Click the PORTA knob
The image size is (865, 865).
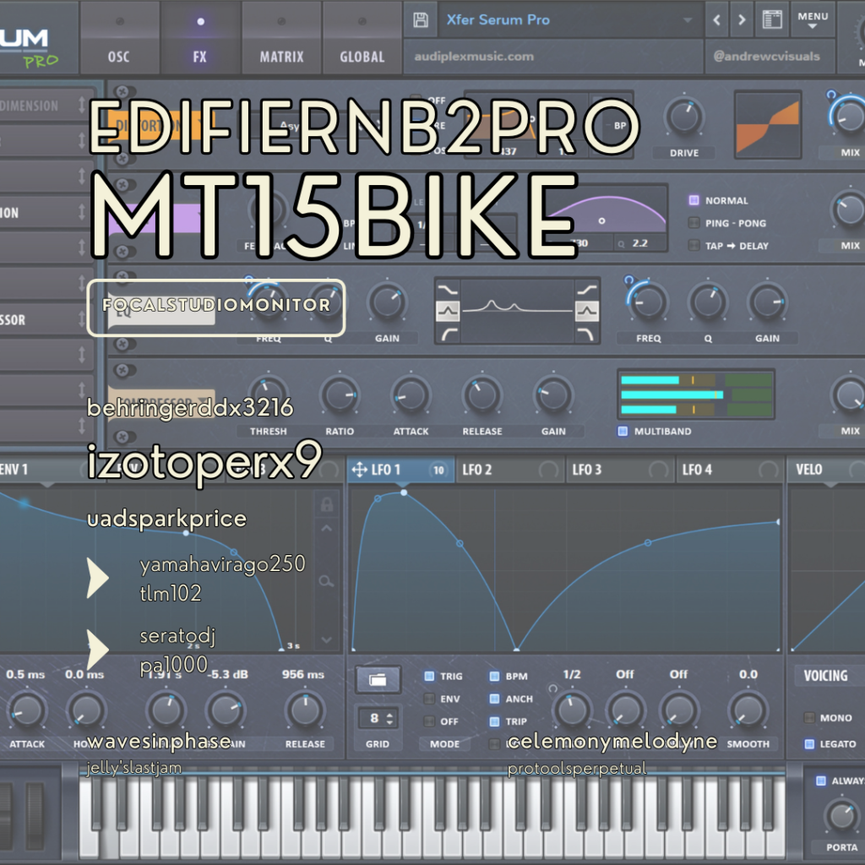click(841, 815)
